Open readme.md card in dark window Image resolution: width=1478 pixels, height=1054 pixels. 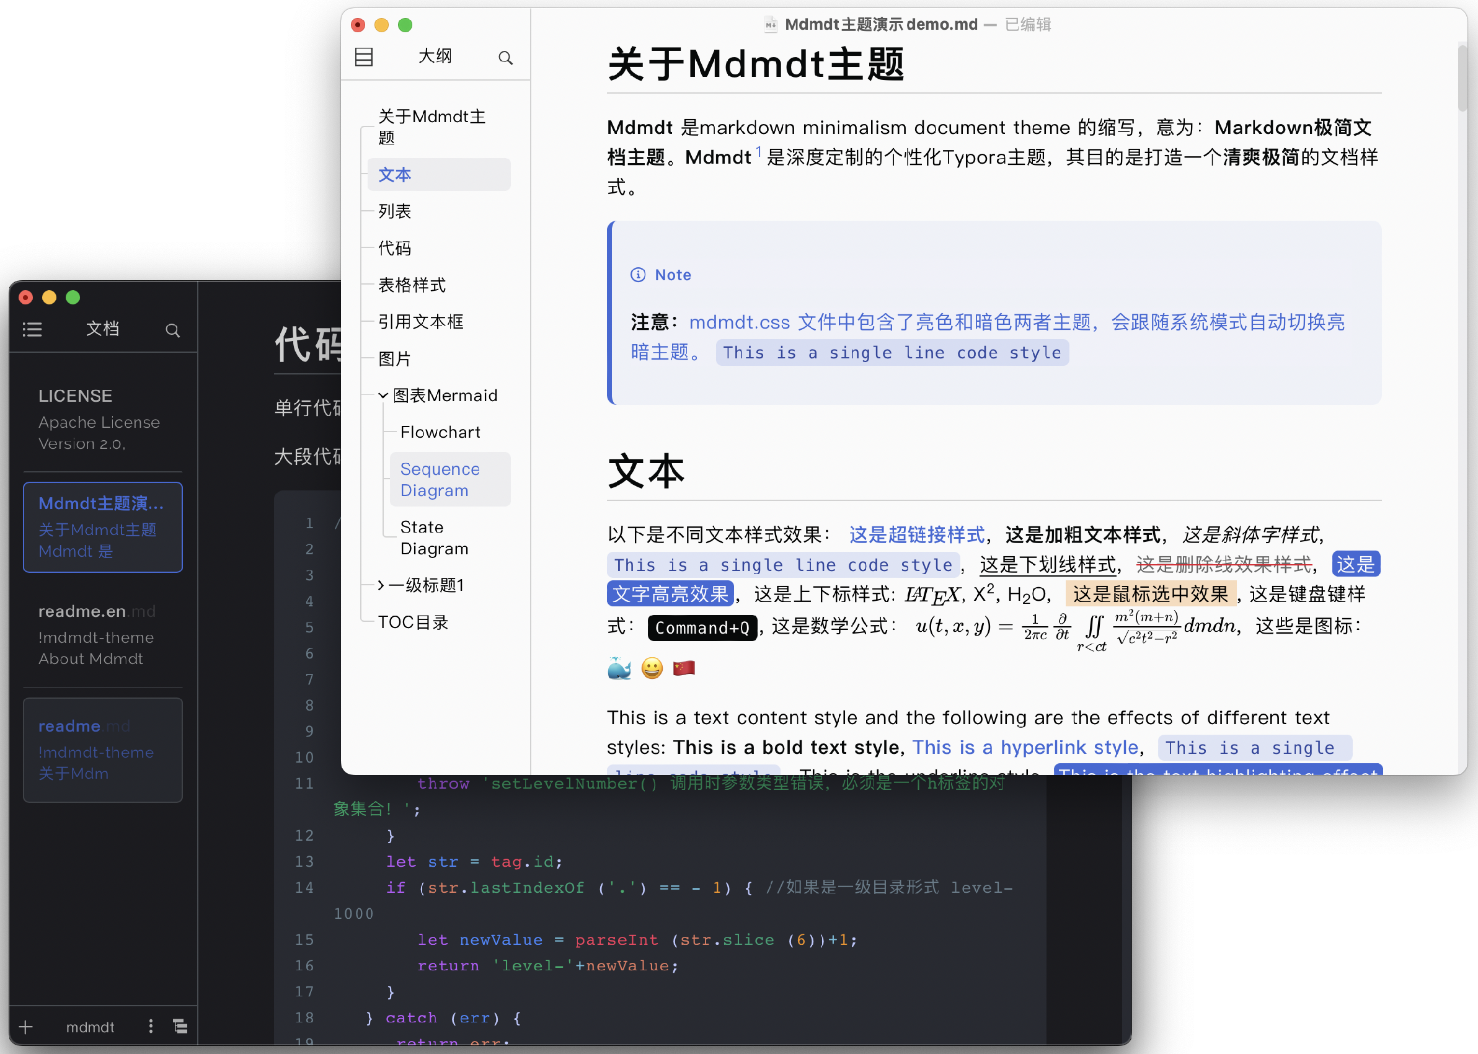coord(102,750)
